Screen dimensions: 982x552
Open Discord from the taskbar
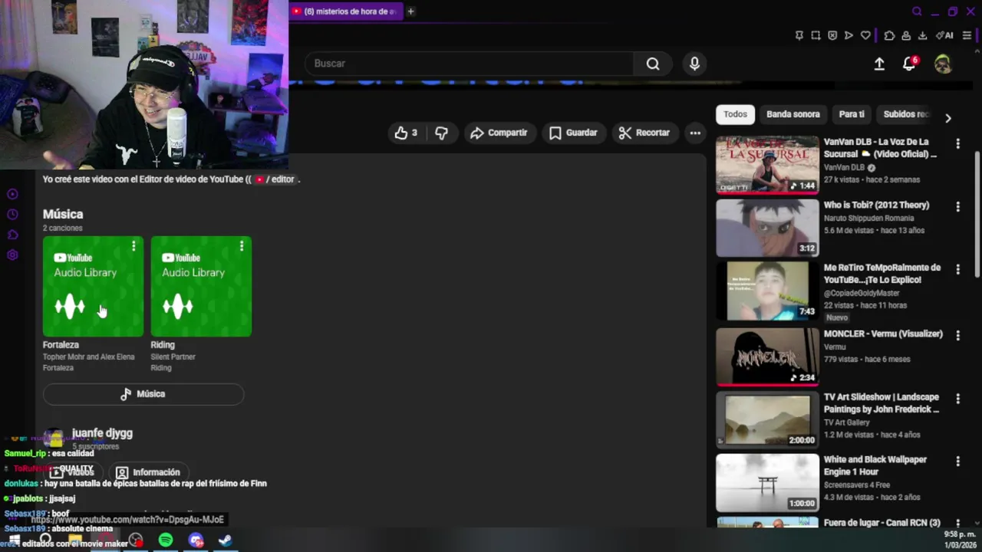(196, 540)
